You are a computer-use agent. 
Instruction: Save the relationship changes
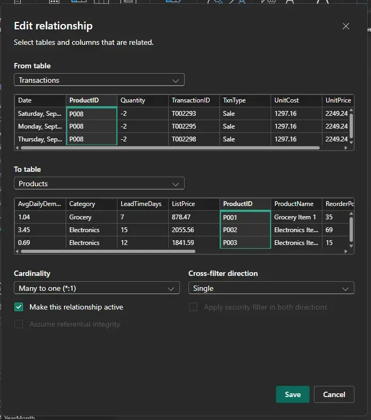pos(293,394)
